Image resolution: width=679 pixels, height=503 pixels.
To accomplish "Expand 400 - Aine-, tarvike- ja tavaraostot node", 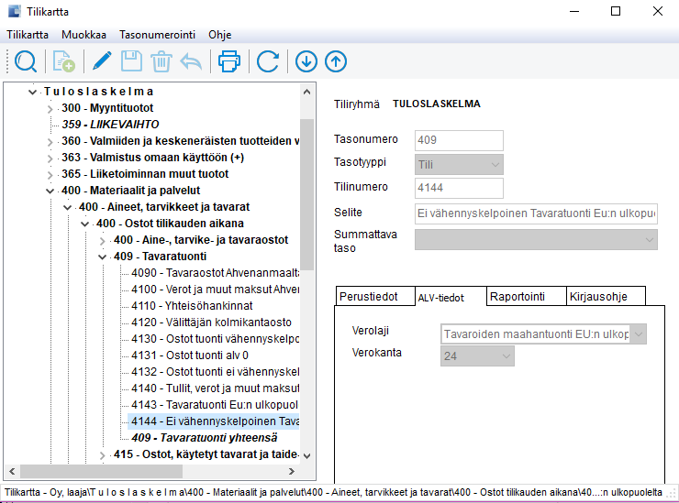I will [102, 240].
